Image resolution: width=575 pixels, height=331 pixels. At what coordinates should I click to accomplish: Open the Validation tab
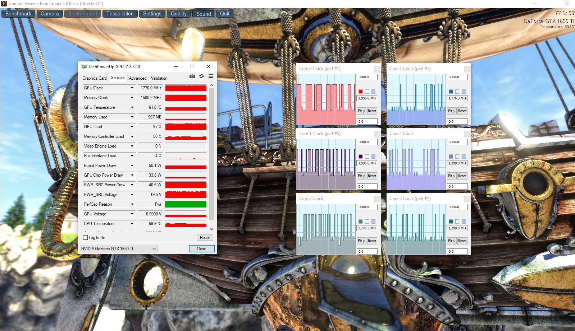(159, 78)
